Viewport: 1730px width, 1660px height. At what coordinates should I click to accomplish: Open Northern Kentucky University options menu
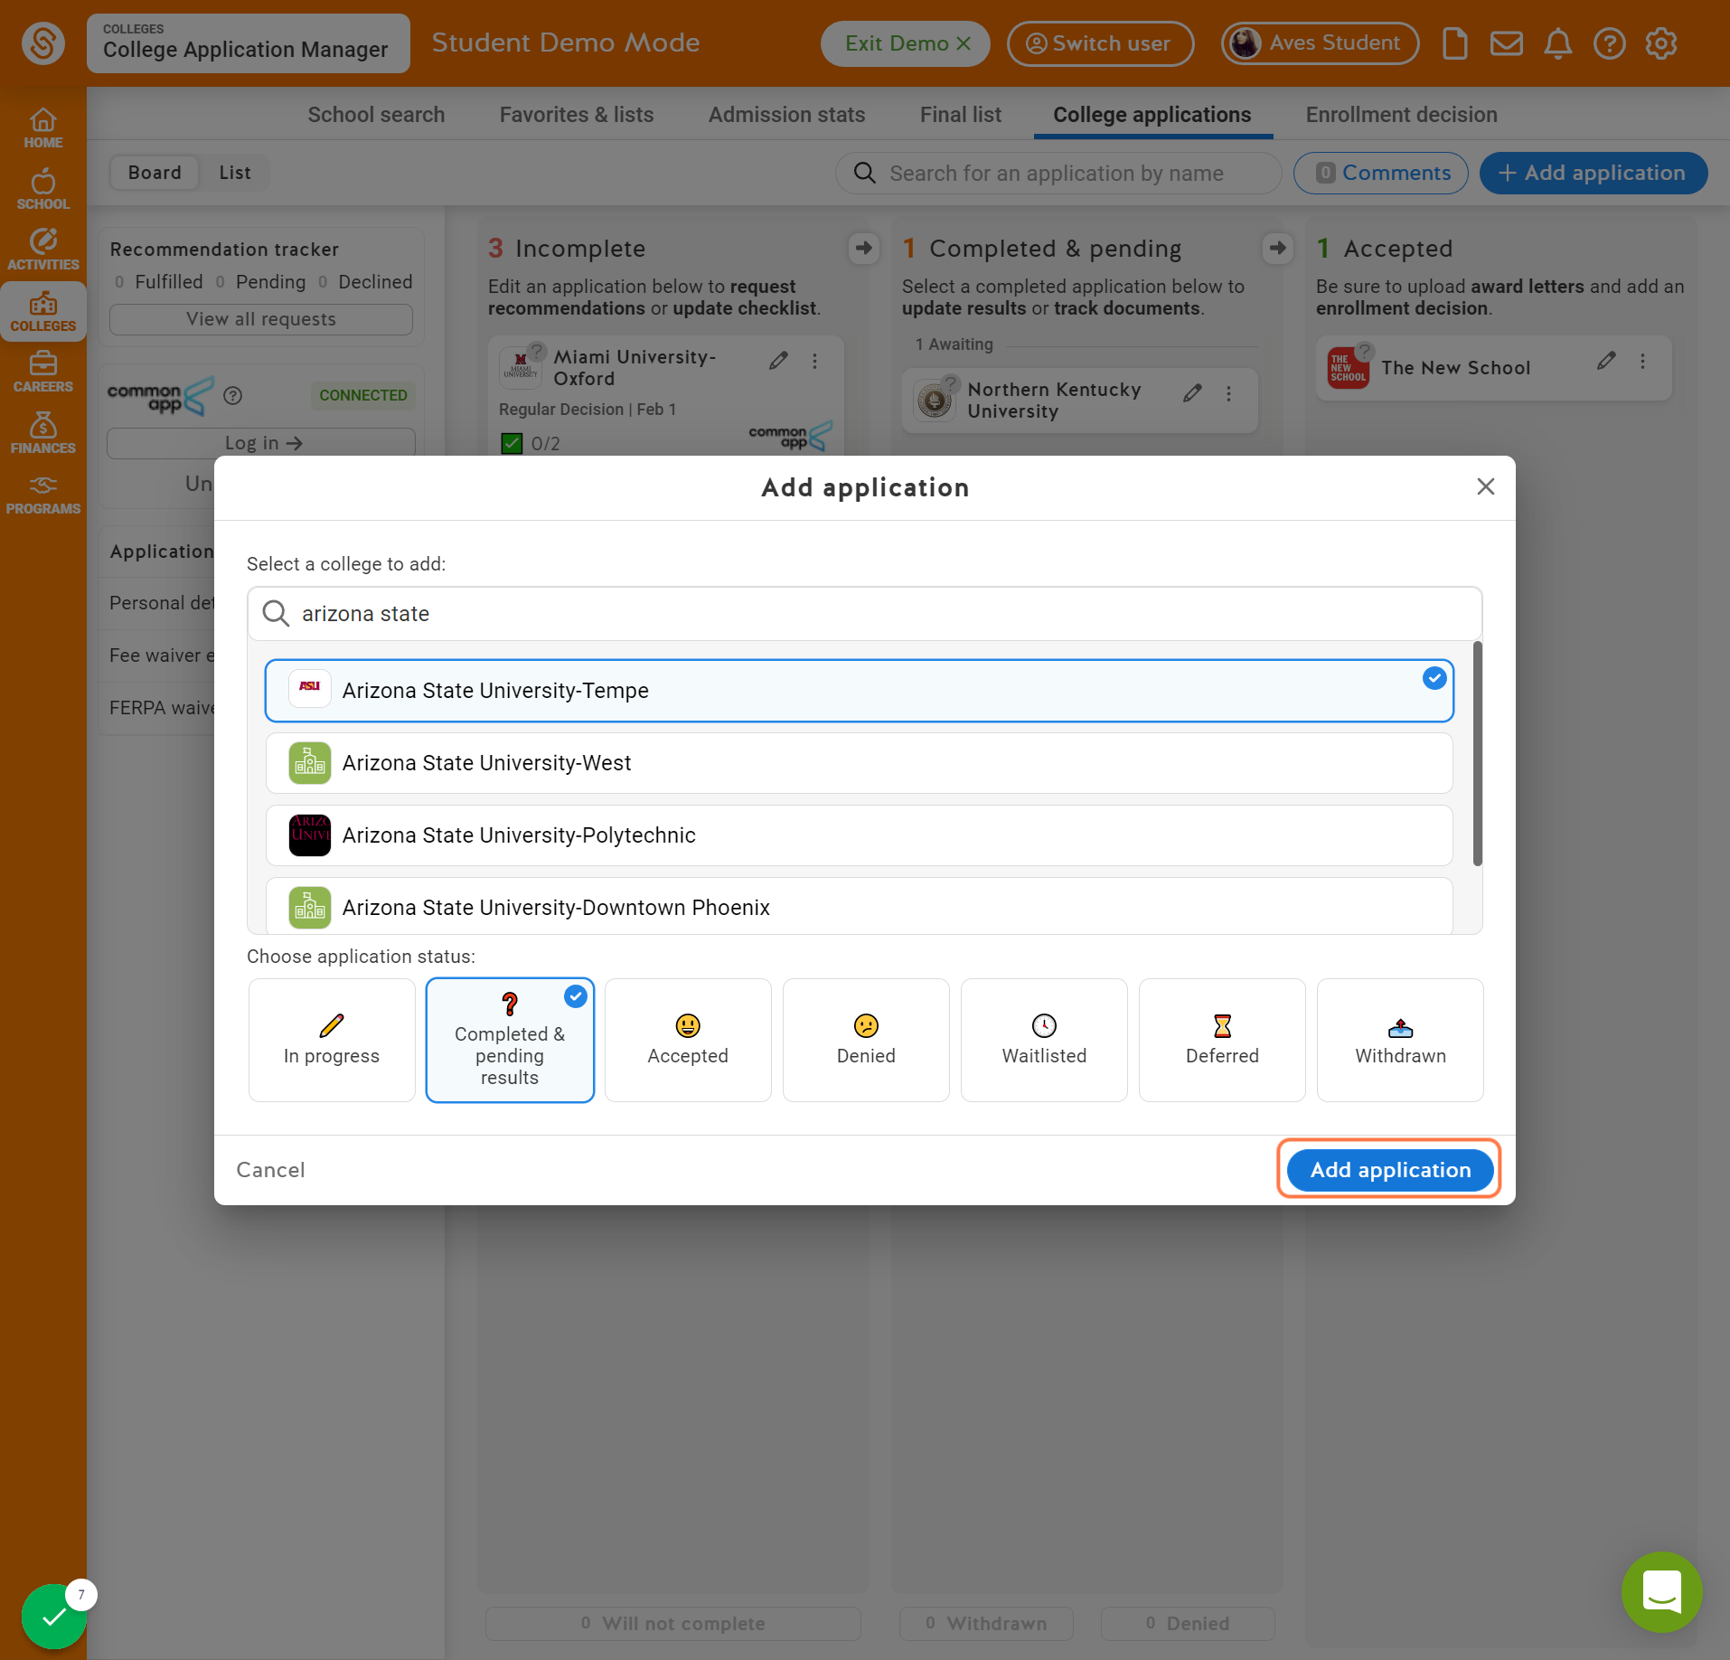tap(1228, 393)
